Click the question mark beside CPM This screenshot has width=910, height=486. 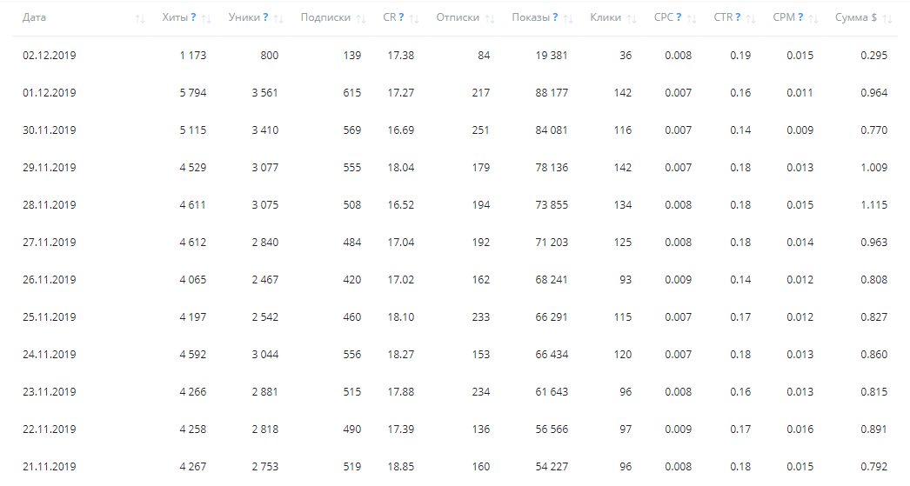tap(800, 17)
